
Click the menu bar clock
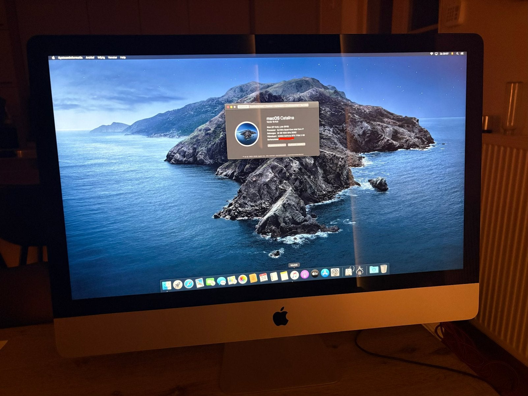[x=444, y=54]
